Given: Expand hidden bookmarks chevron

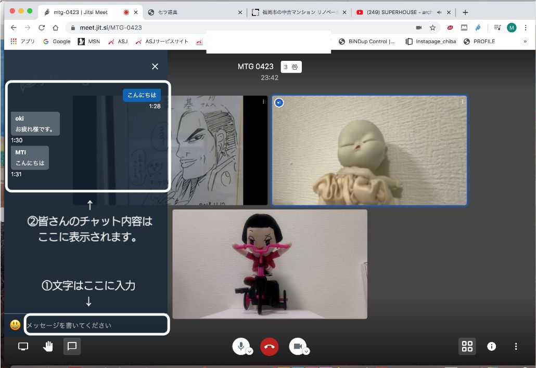Looking at the screenshot, I should 525,41.
